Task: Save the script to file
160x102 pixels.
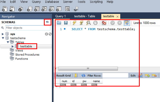Action: pos(66,23)
